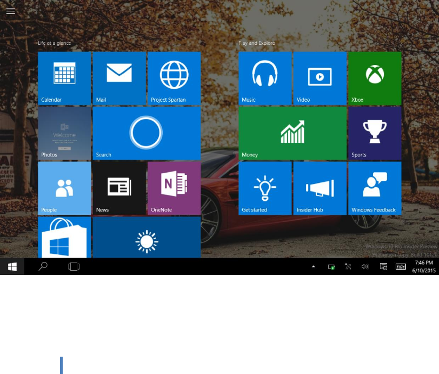439x374 pixels.
Task: Open the Cortana Search tile
Action: [147, 133]
